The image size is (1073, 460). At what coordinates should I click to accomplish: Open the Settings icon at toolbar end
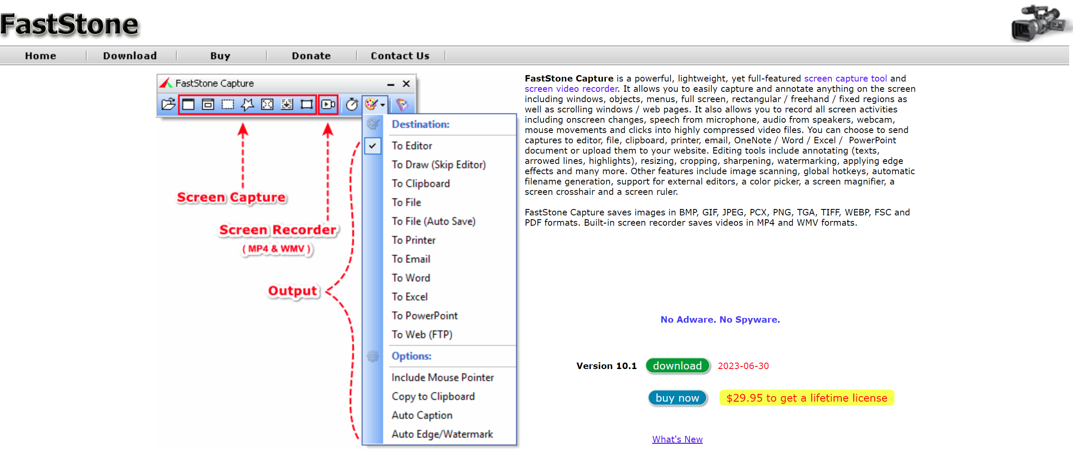tap(402, 104)
